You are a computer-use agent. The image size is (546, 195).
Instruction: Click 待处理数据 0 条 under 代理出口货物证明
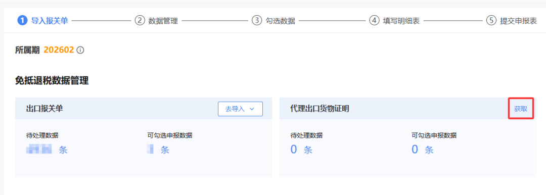(x=301, y=150)
